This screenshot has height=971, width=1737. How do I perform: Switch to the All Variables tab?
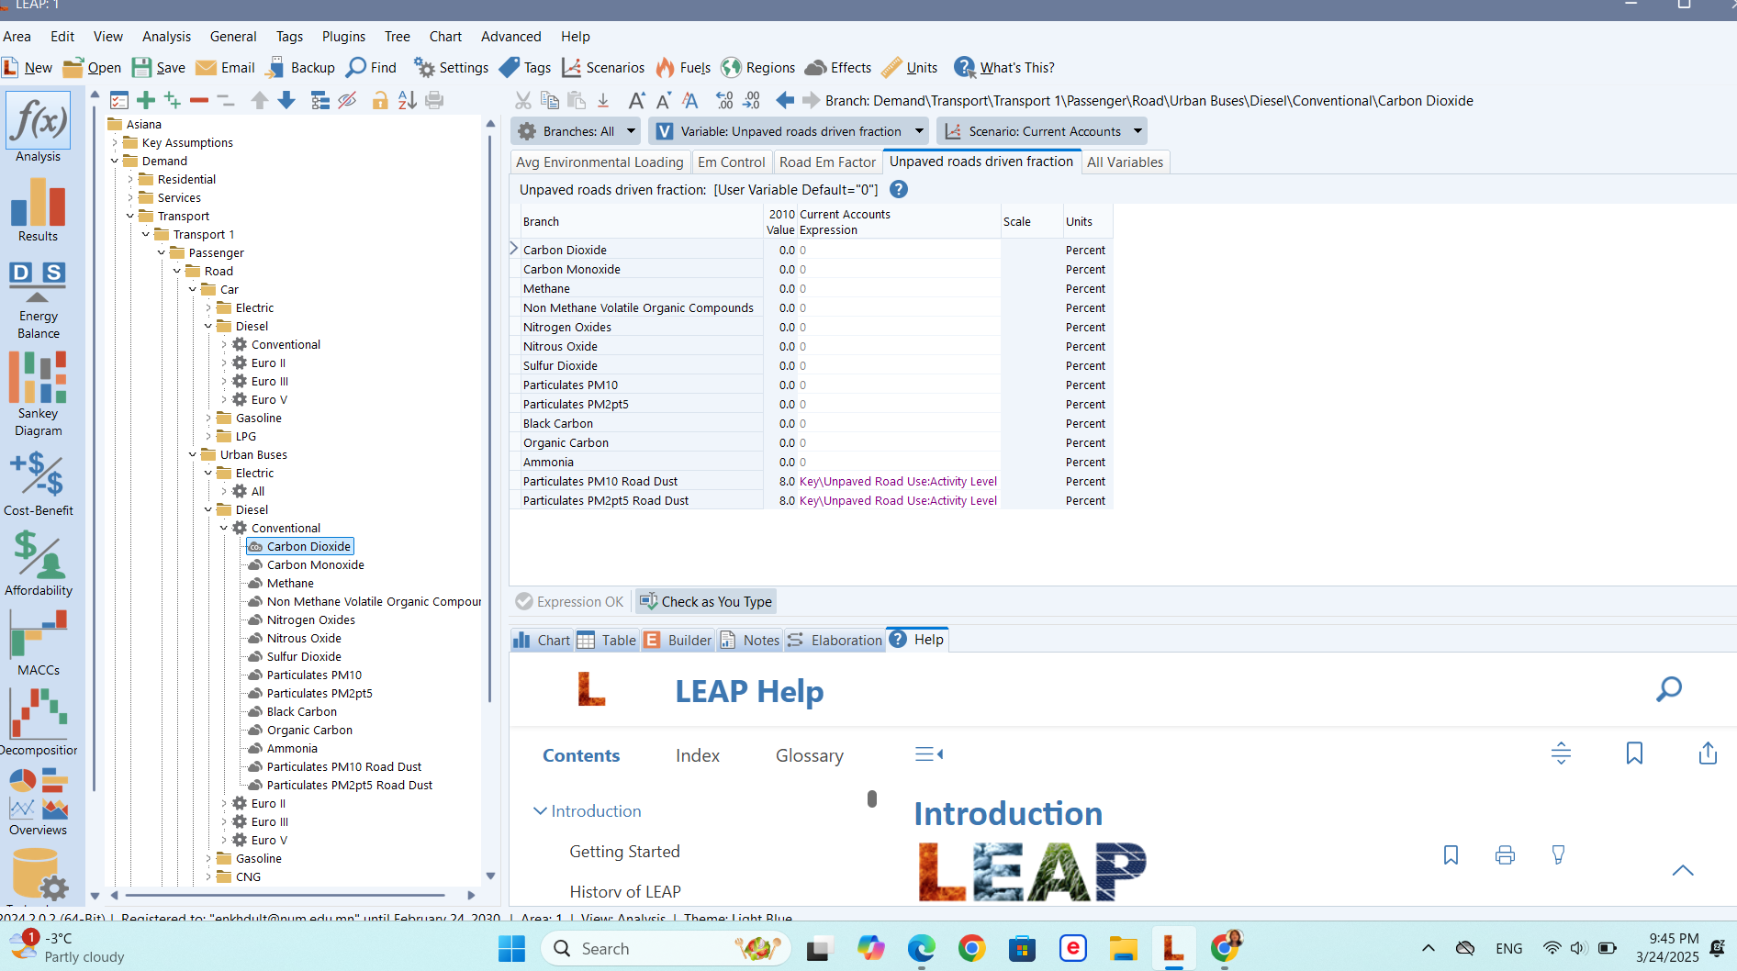pyautogui.click(x=1125, y=162)
